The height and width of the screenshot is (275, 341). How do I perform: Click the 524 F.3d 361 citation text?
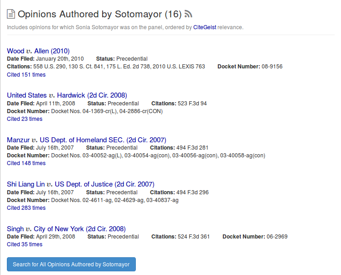point(193,237)
